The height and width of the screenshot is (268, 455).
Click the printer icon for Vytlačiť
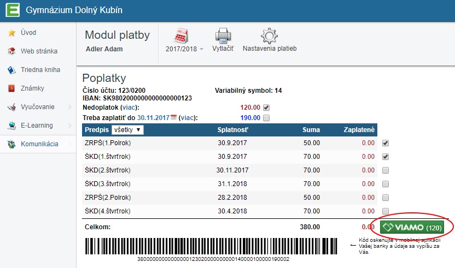tap(223, 37)
